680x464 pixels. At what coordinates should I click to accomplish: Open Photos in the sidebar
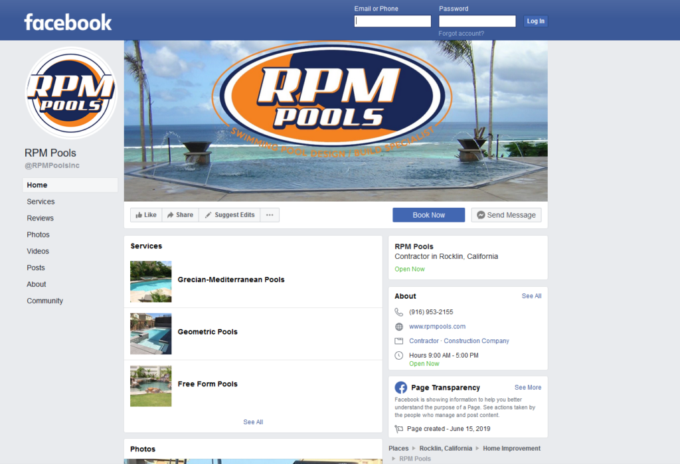38,234
